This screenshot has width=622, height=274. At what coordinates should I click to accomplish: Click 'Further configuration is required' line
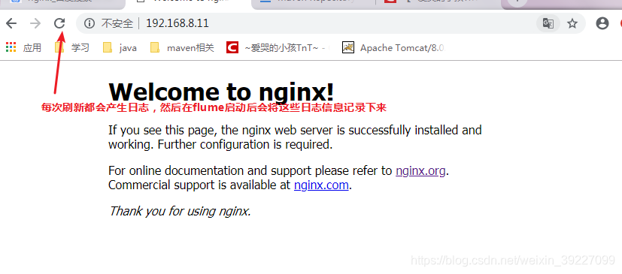[x=245, y=145]
